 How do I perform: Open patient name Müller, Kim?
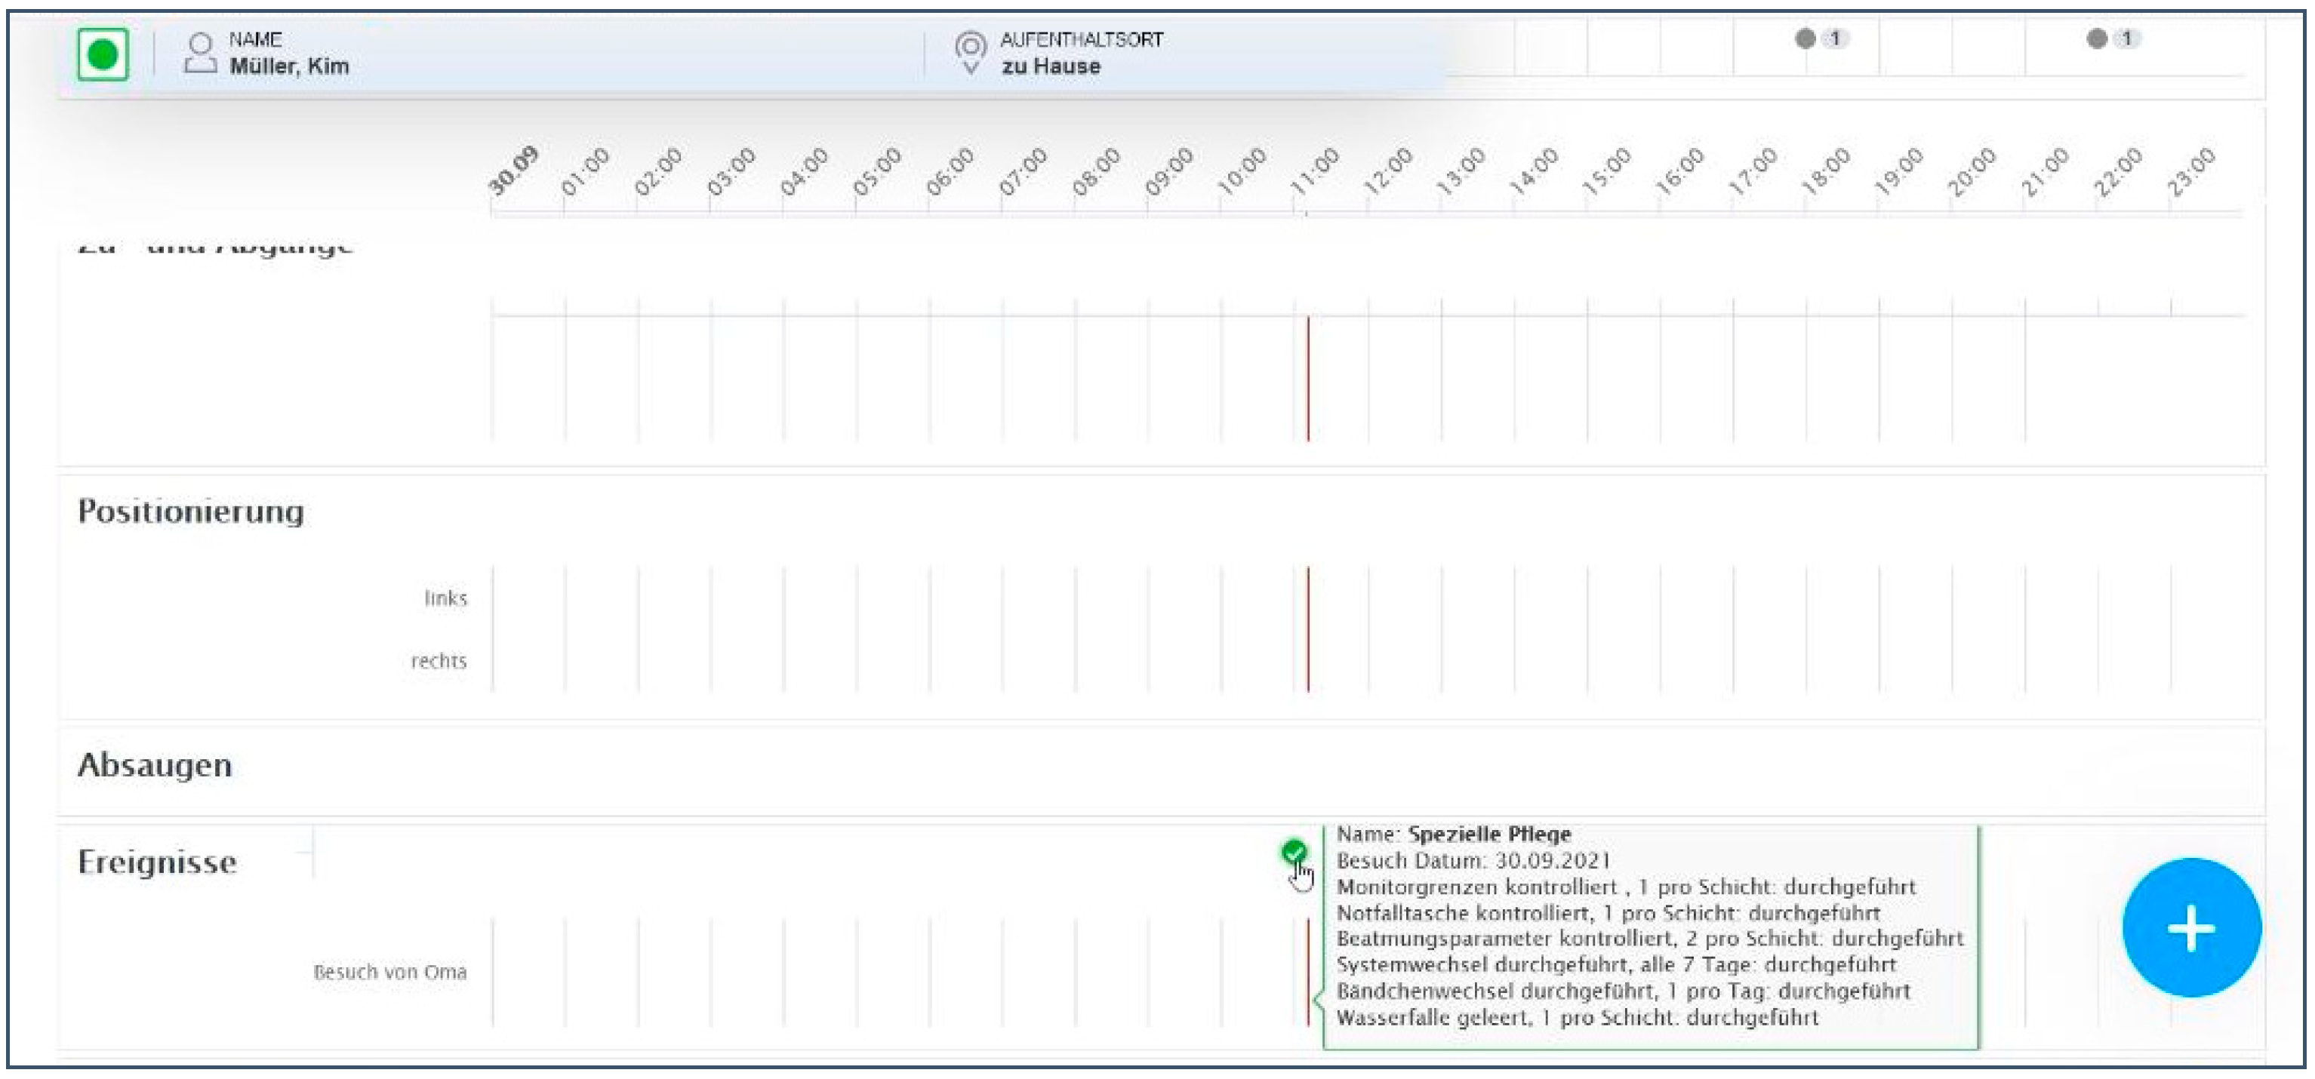[288, 66]
